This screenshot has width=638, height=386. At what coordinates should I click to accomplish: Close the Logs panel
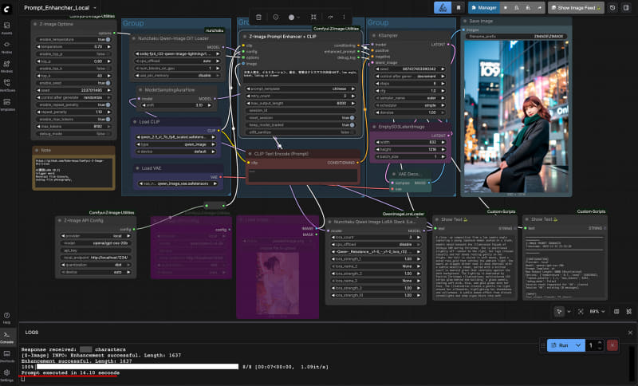click(630, 333)
